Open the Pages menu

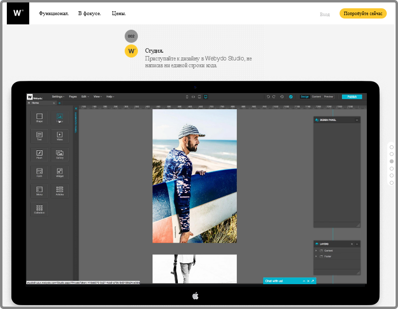point(73,97)
